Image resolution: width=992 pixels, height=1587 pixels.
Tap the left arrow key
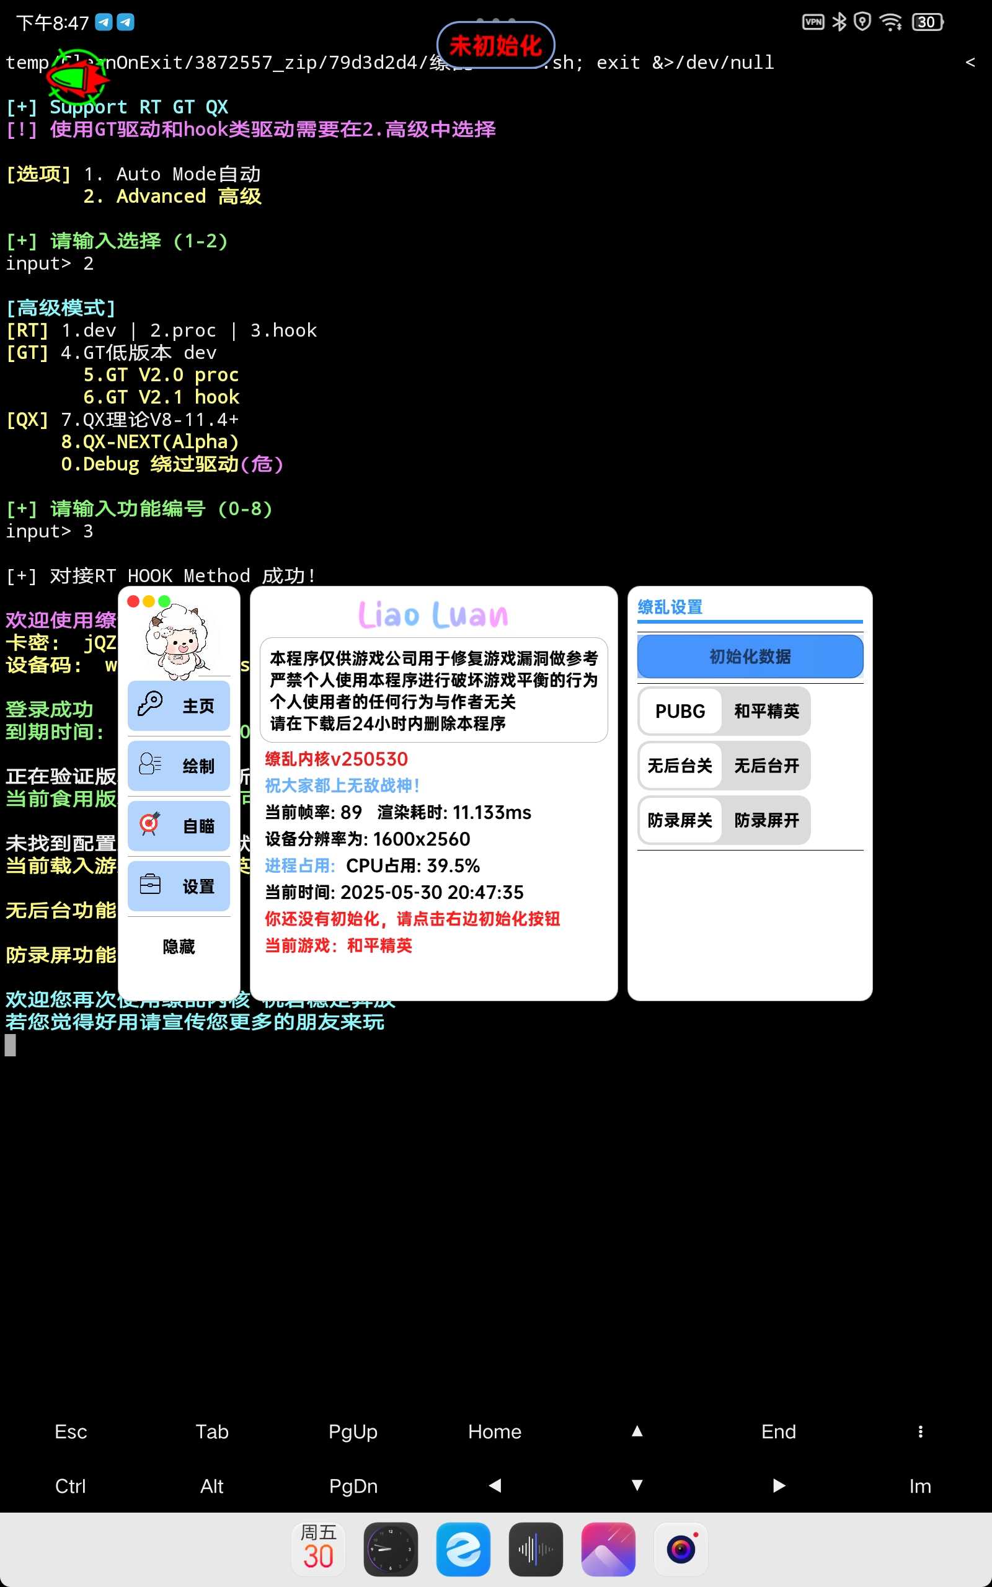click(495, 1485)
